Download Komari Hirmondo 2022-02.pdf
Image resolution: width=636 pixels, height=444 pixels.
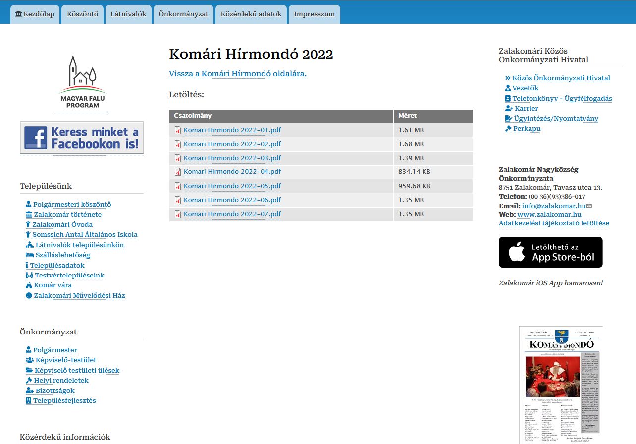coord(232,144)
